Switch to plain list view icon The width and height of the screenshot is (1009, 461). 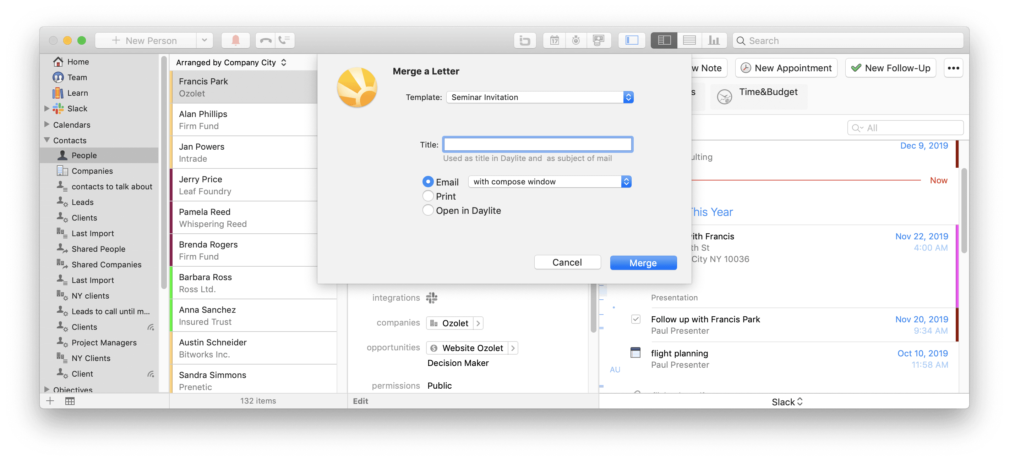(x=689, y=40)
